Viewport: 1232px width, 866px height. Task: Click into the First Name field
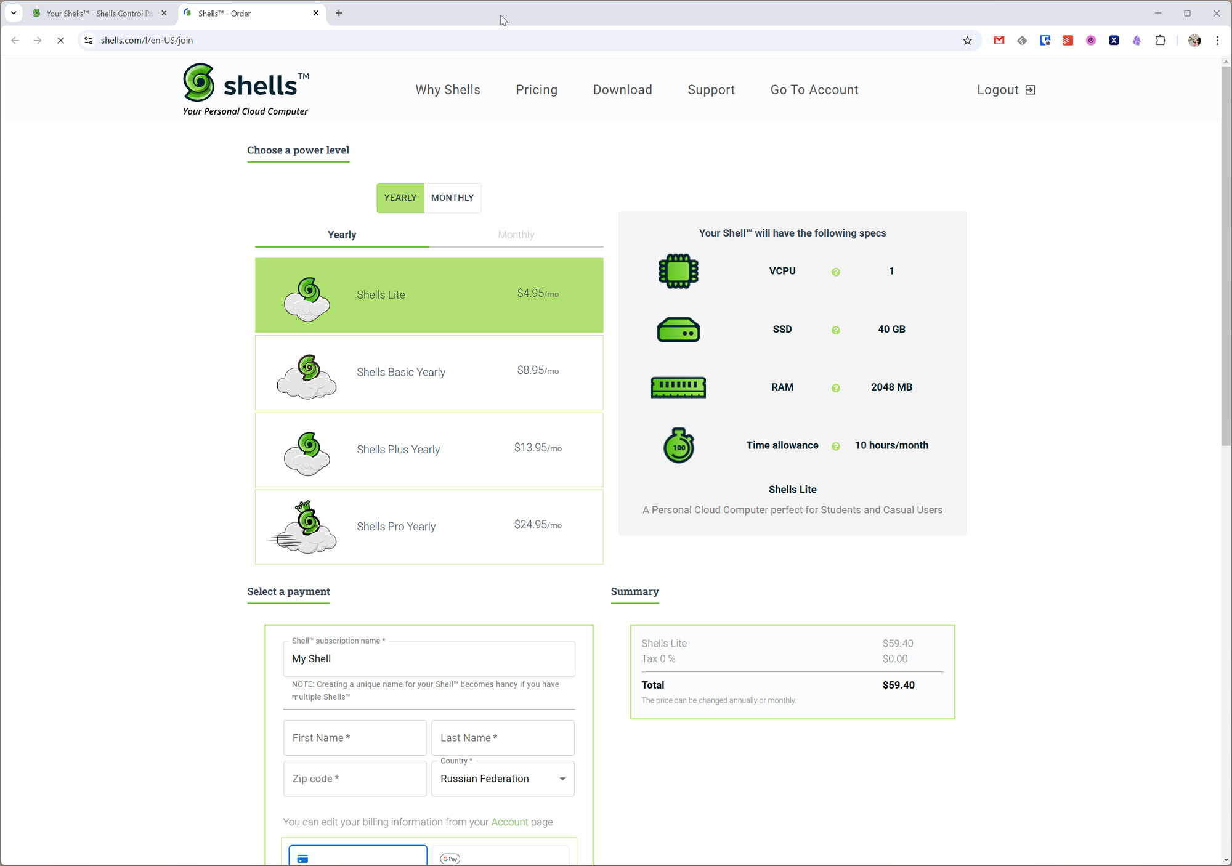[x=355, y=738]
